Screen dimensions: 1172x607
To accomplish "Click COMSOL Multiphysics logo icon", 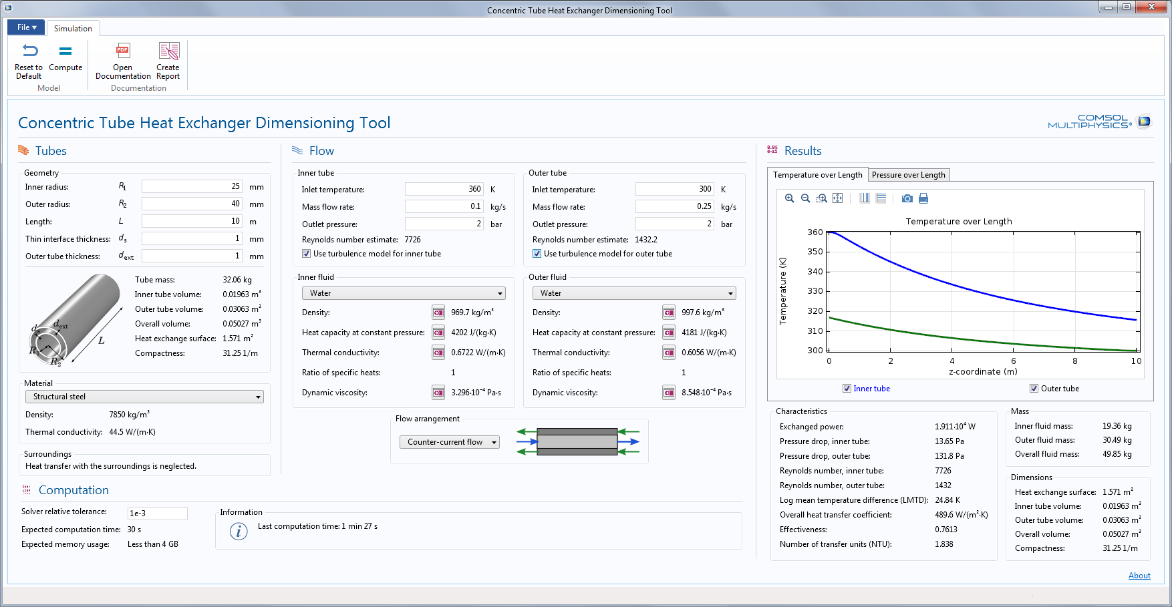I will [x=1145, y=122].
